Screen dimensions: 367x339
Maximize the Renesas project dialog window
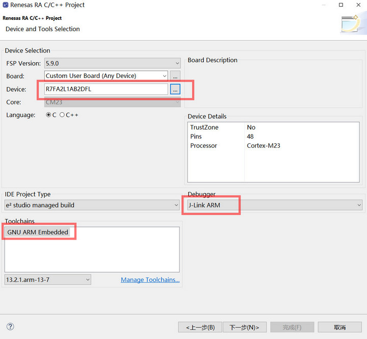[x=341, y=5]
